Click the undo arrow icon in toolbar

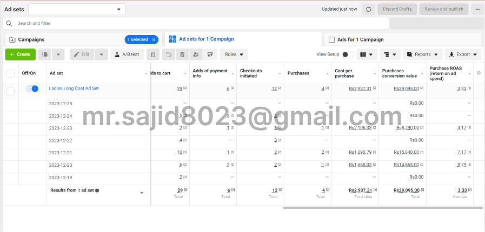coord(168,54)
